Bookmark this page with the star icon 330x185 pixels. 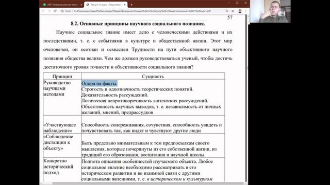pos(233,11)
